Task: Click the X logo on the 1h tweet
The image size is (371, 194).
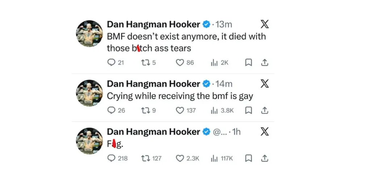Action: tap(265, 132)
